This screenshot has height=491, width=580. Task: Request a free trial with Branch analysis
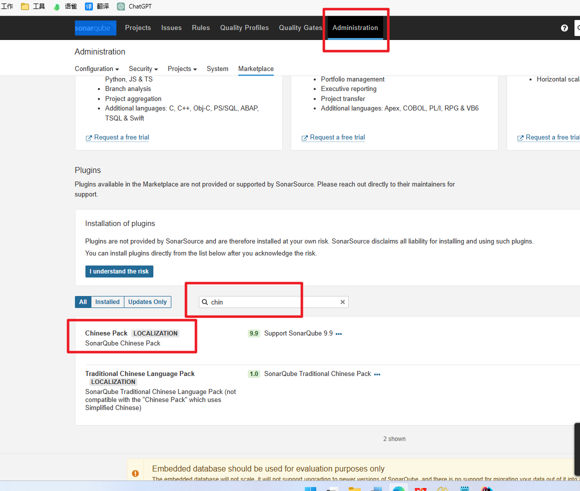(117, 137)
